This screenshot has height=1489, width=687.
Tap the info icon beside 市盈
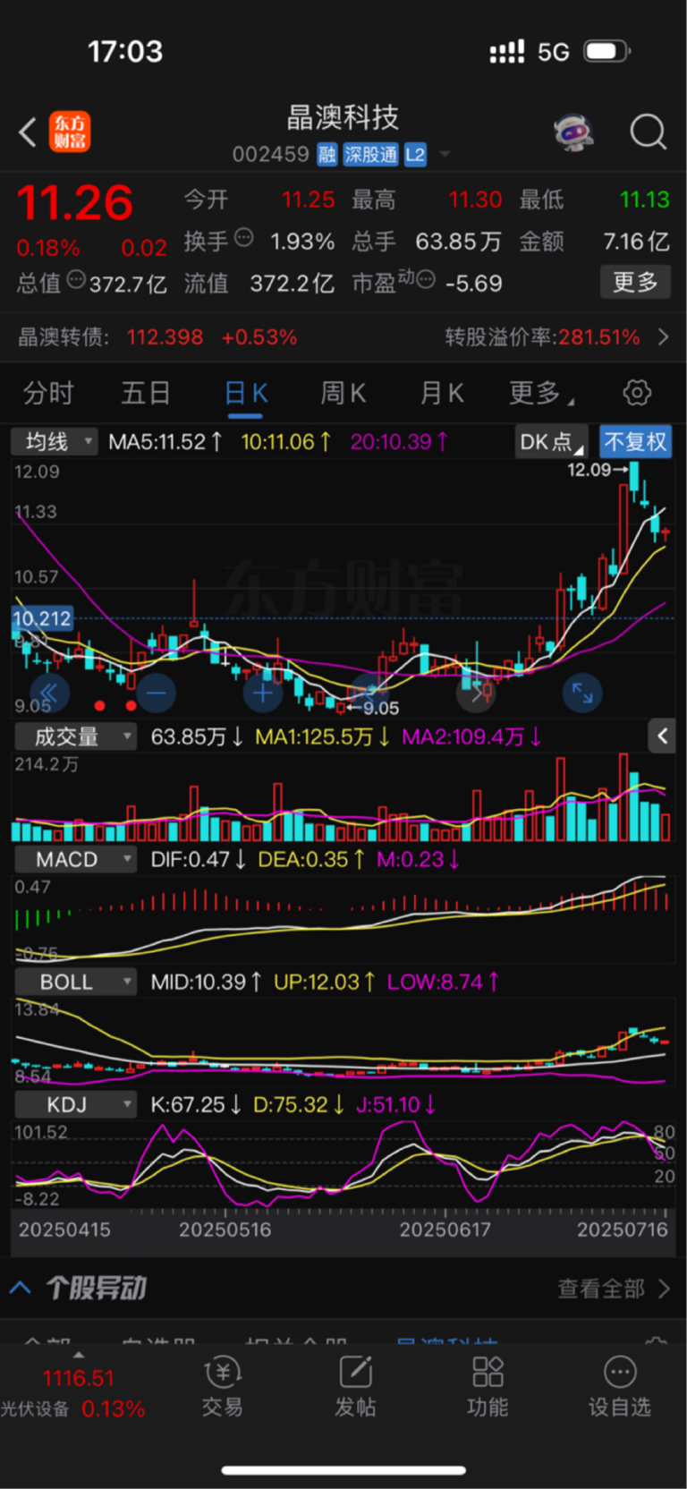click(x=426, y=280)
